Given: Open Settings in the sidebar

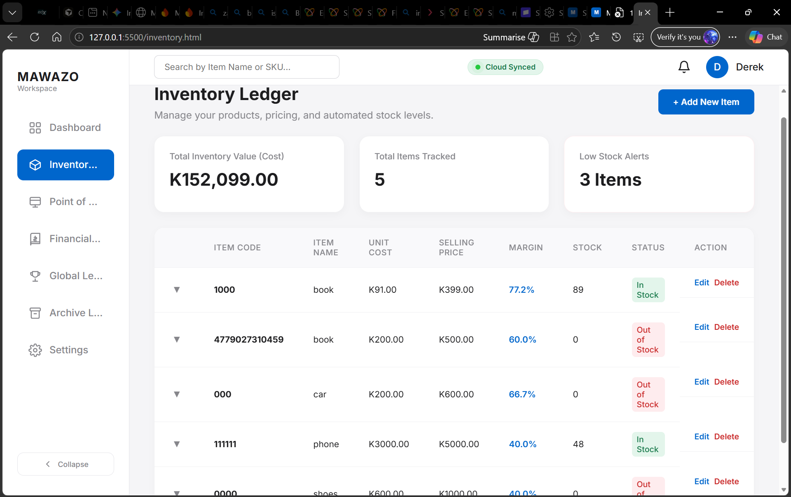Looking at the screenshot, I should click(x=66, y=350).
